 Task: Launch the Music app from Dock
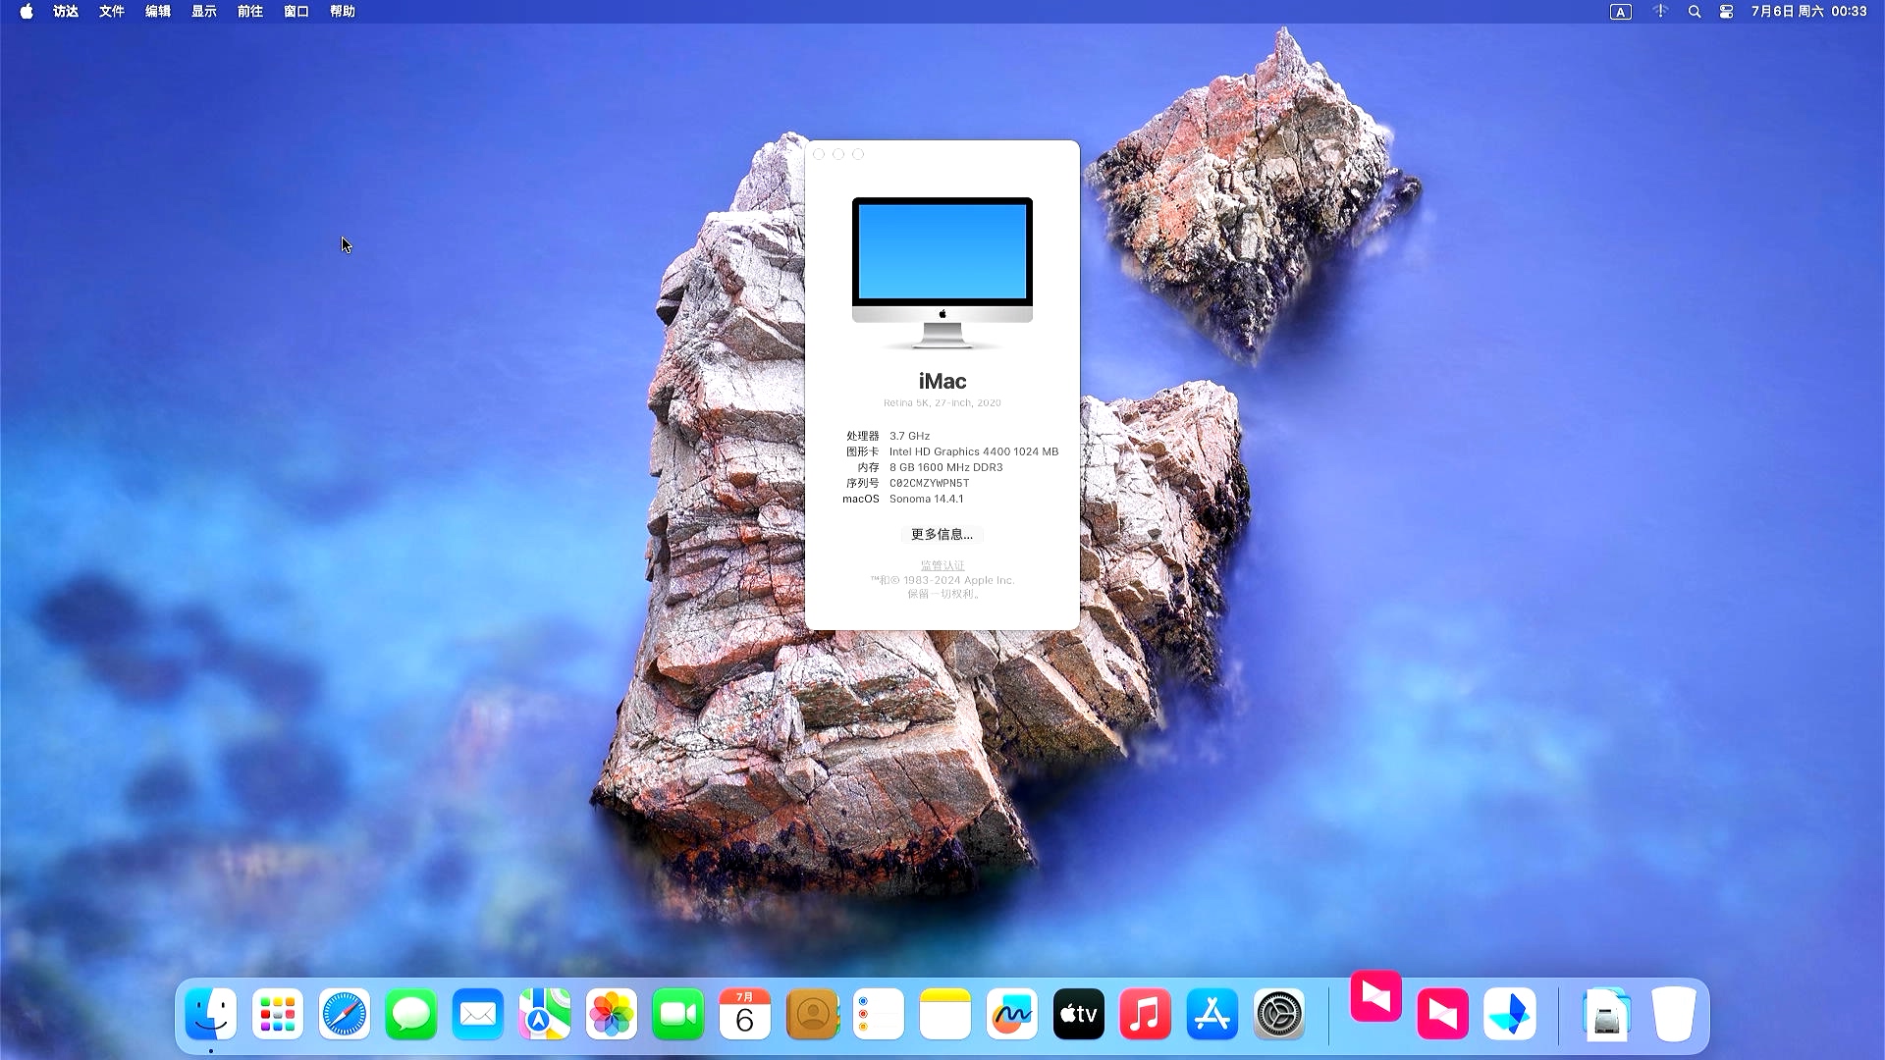(1146, 1015)
